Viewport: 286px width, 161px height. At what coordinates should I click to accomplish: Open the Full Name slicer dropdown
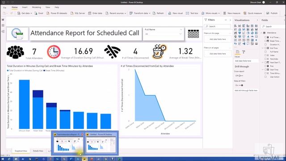[x=181, y=34]
